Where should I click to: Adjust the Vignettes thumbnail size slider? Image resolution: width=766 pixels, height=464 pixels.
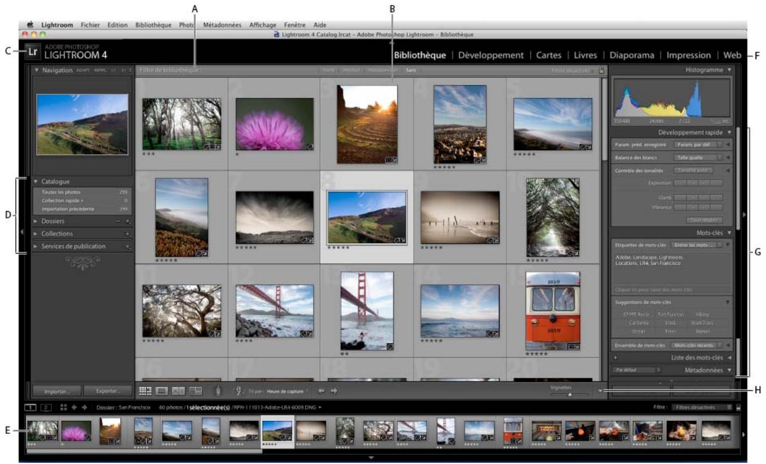point(569,394)
